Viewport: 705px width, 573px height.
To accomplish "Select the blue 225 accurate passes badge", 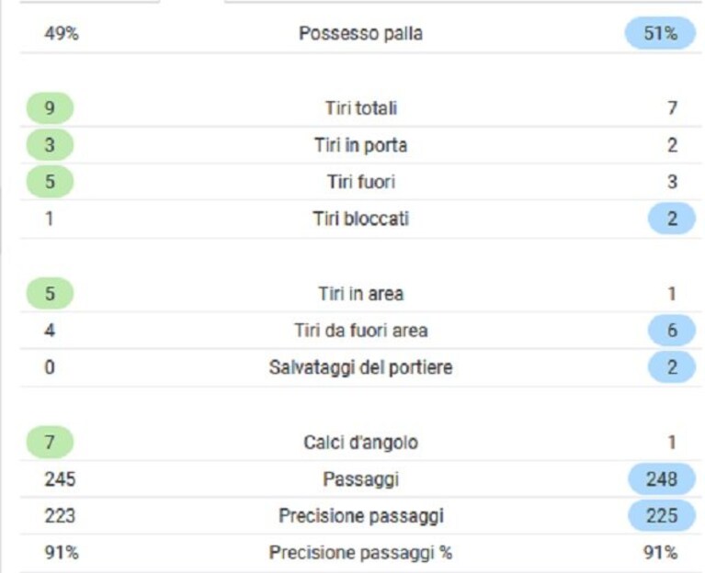I will point(662,515).
